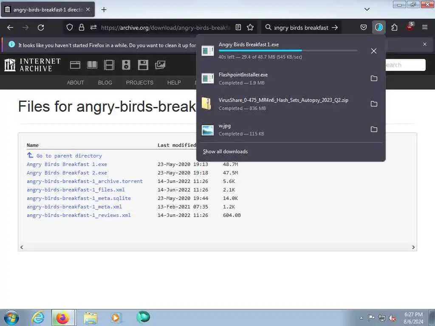The image size is (435, 326).
Task: Open Internet Archive Web icon
Action: tap(75, 65)
